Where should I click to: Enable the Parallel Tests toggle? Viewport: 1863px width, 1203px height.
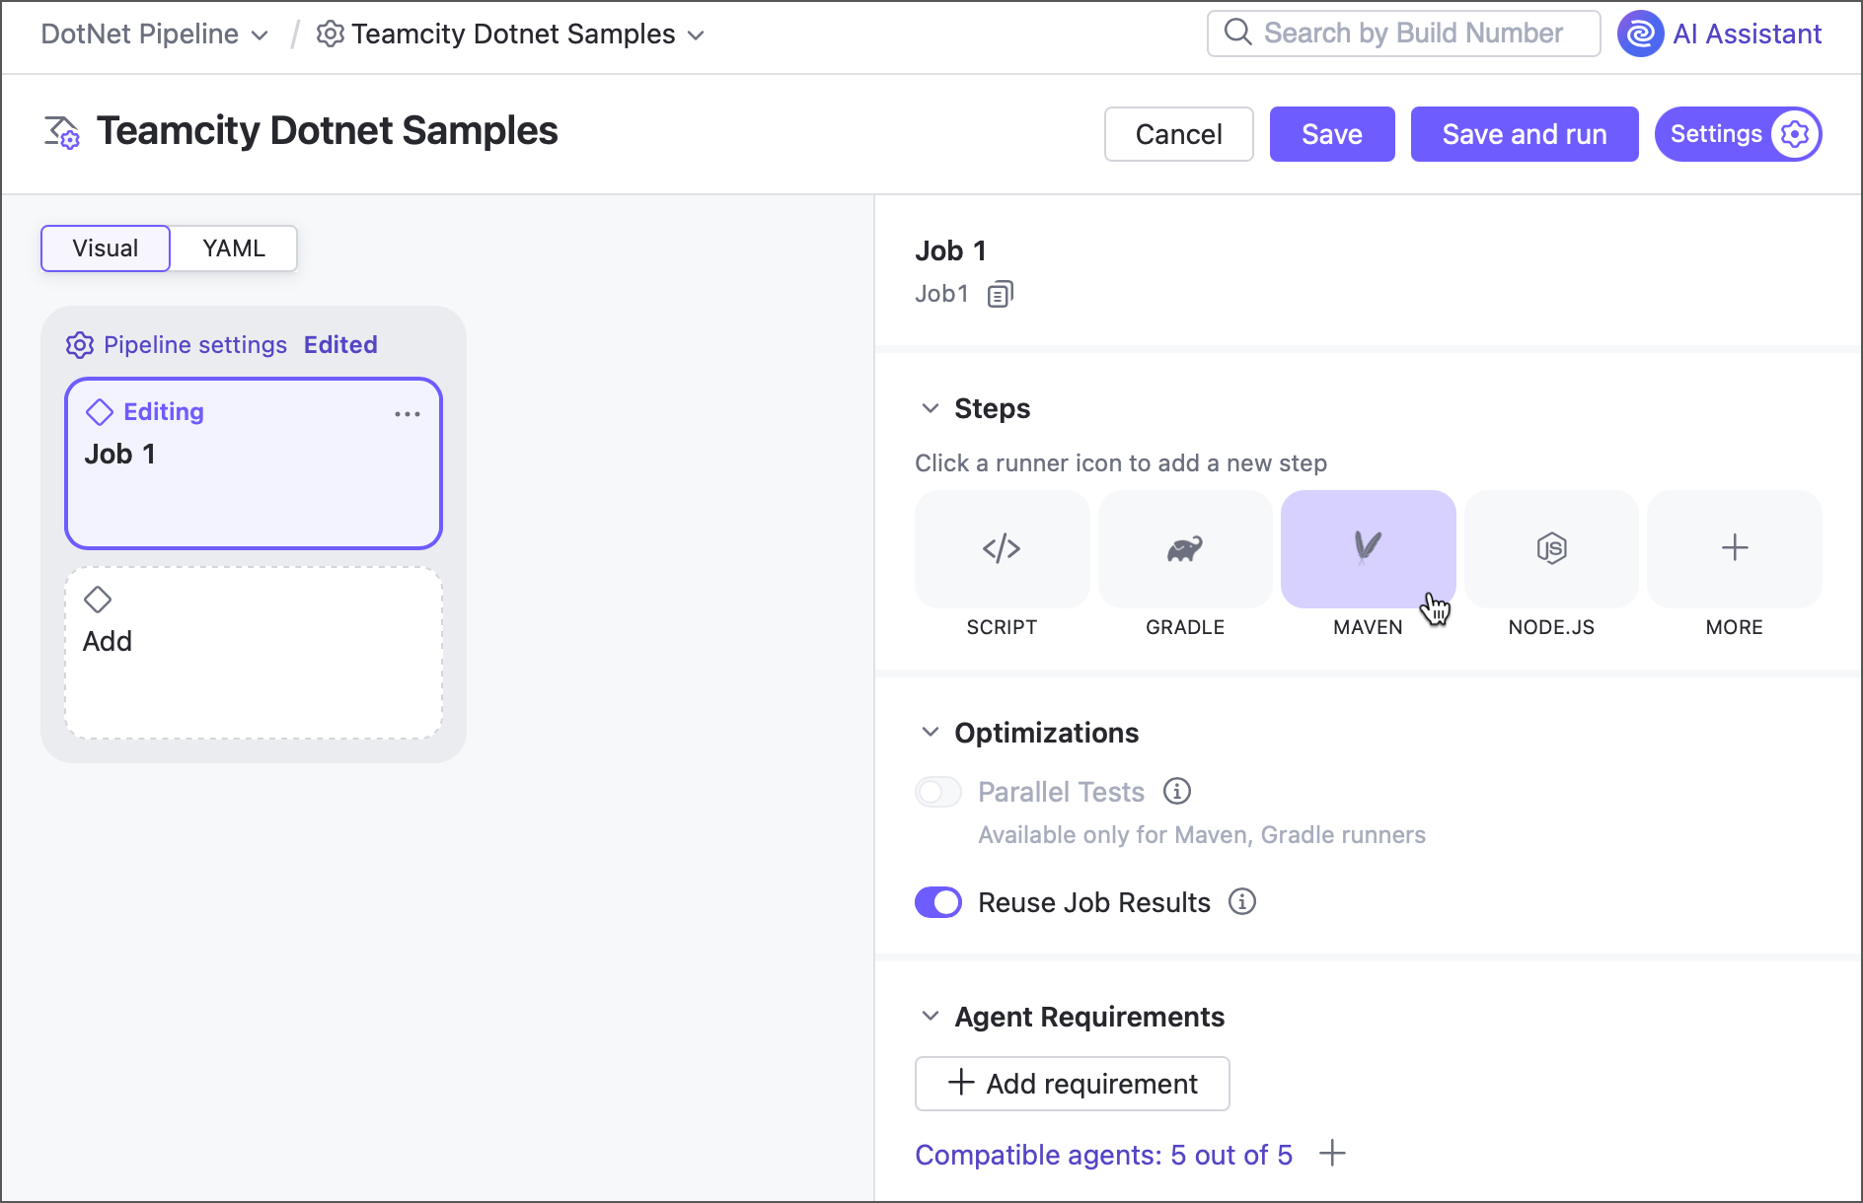click(x=937, y=791)
